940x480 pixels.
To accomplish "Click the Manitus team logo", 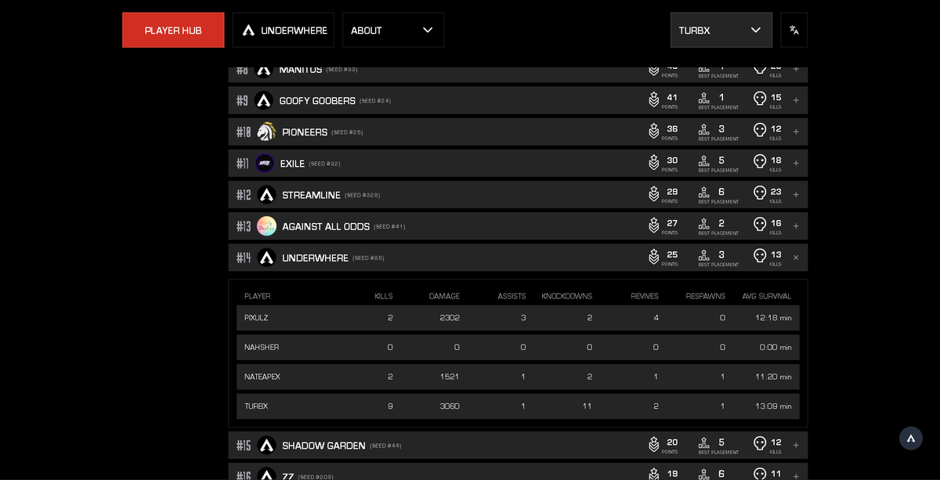I will click(x=264, y=70).
